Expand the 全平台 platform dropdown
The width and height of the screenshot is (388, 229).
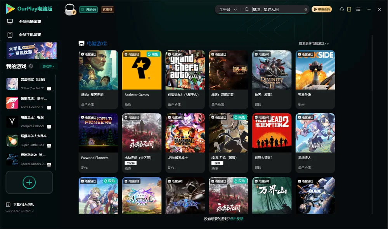(x=228, y=9)
